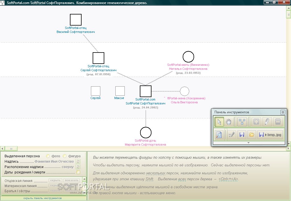Minimize the genealogy tree window

click(x=267, y=2)
